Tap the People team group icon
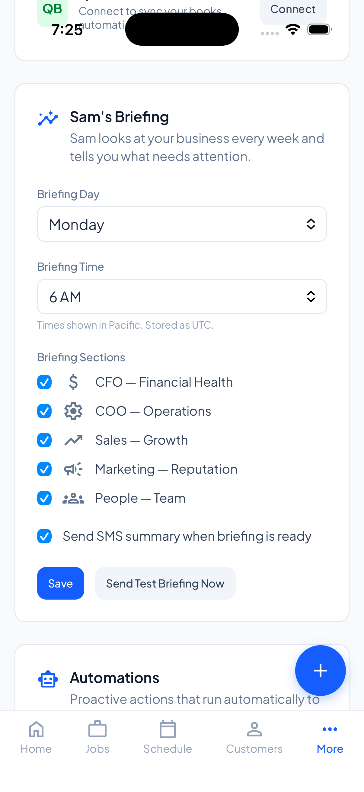Image resolution: width=364 pixels, height=792 pixels. 73,498
